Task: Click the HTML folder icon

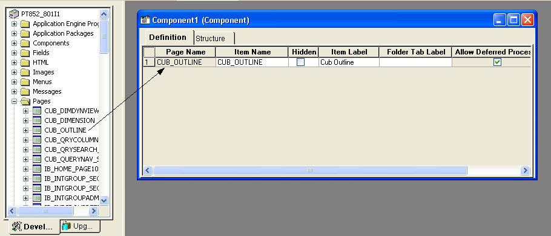Action: click(x=25, y=62)
